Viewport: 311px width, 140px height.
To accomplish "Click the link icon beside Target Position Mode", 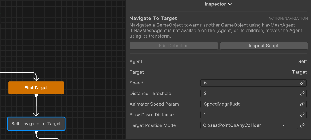I will [302, 125].
